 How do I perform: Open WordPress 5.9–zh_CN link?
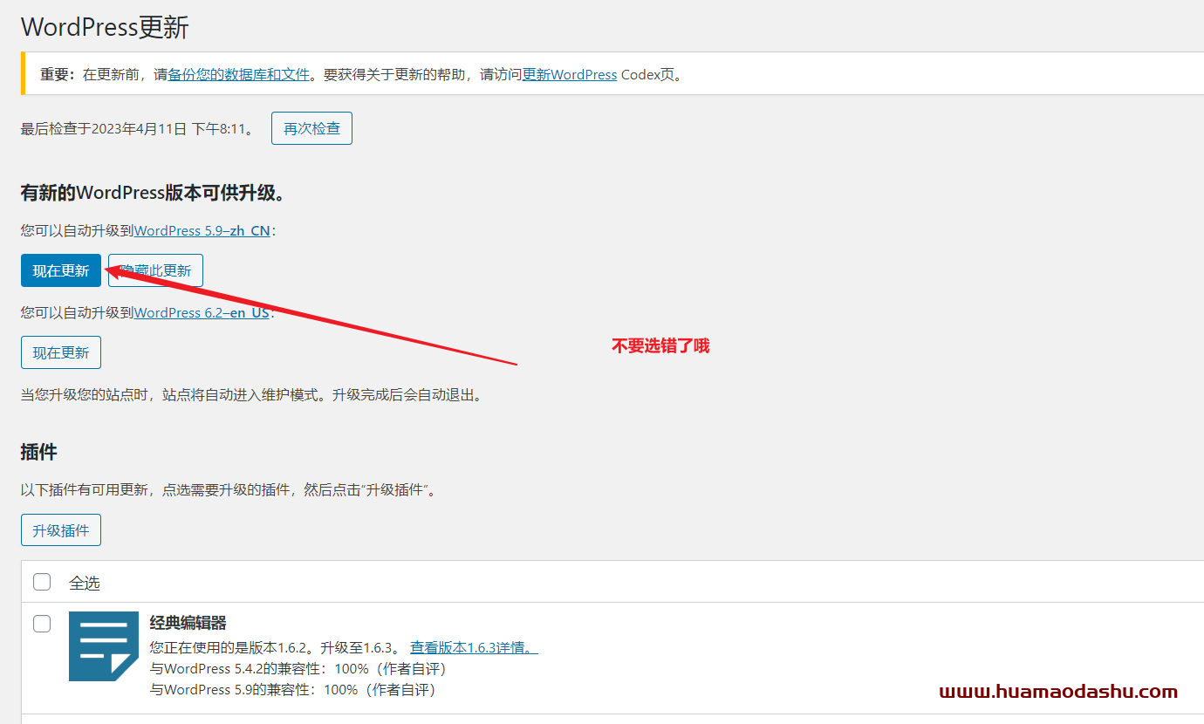tap(202, 231)
